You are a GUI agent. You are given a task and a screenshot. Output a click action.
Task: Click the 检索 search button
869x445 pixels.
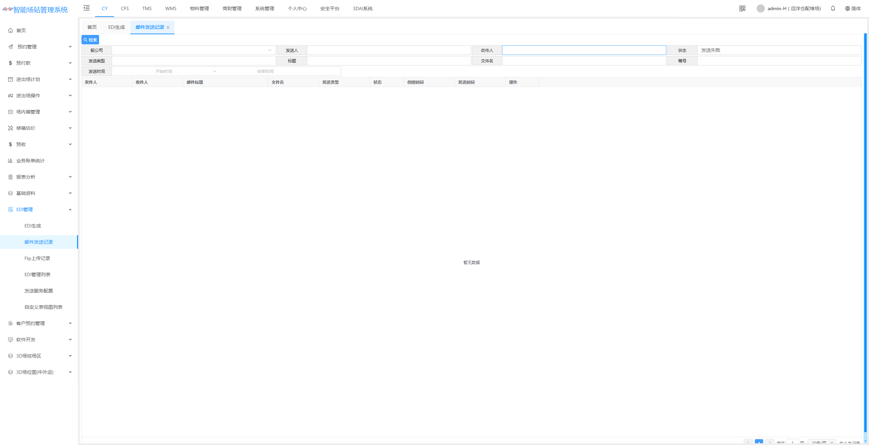click(90, 40)
